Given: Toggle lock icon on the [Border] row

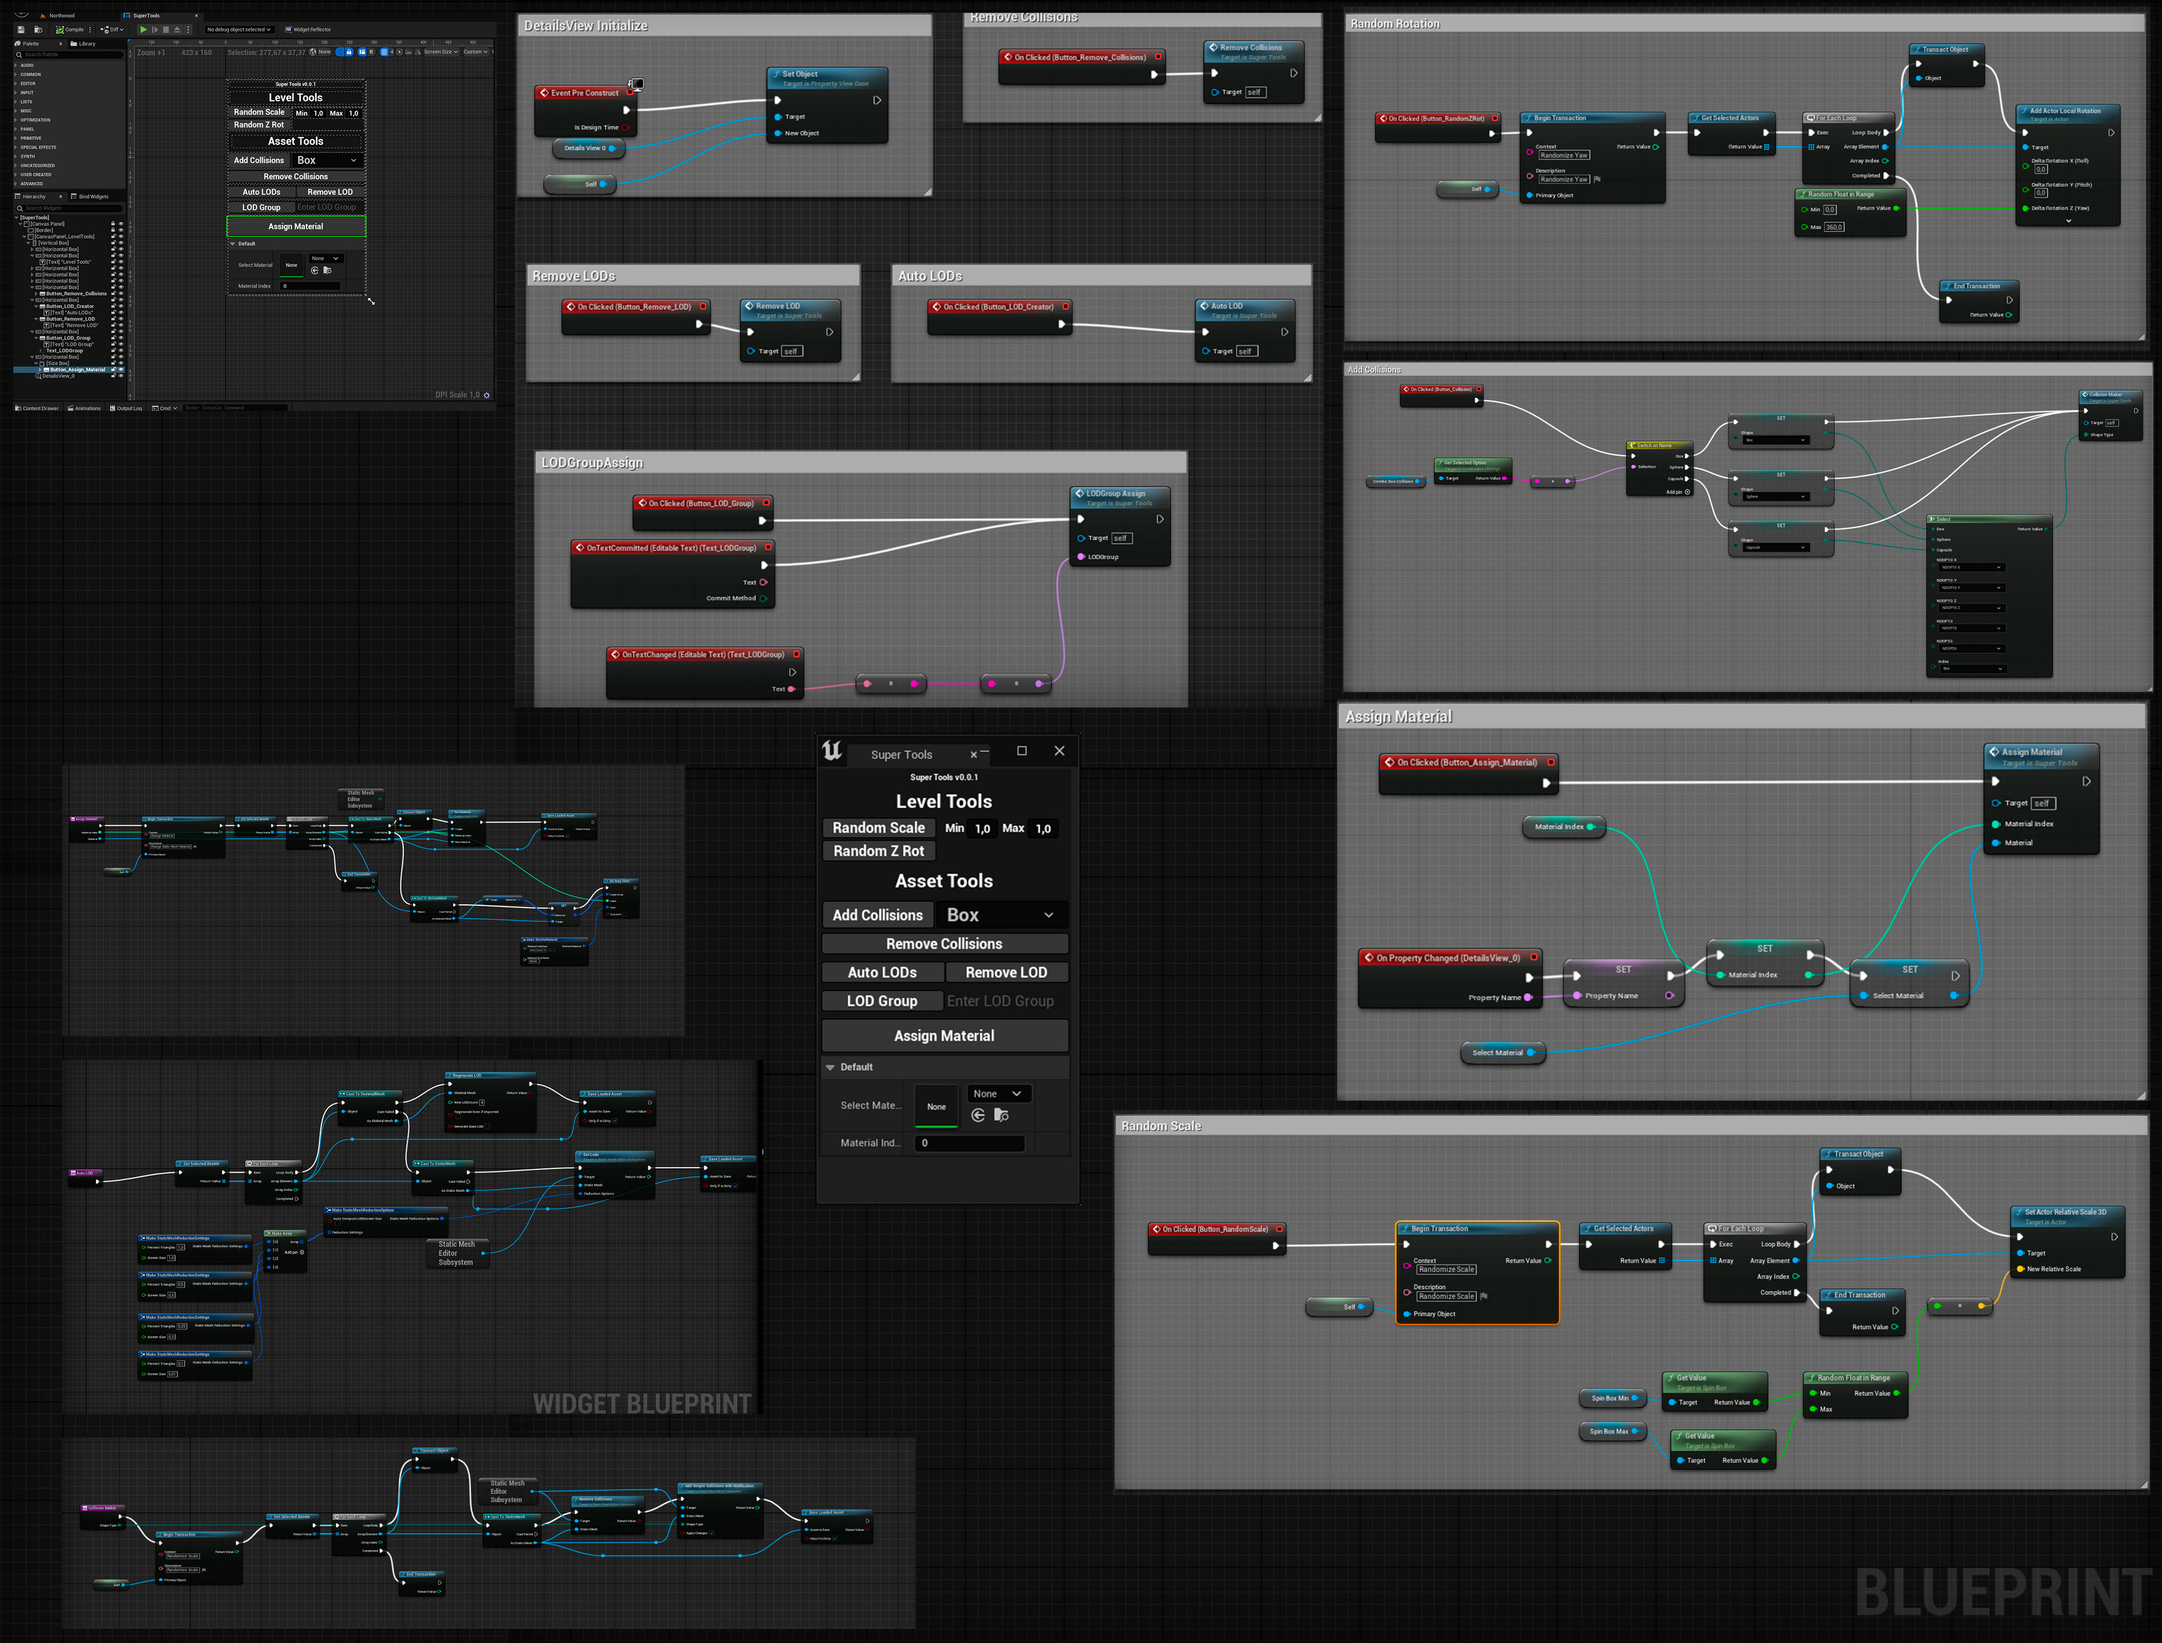Looking at the screenshot, I should point(113,230).
